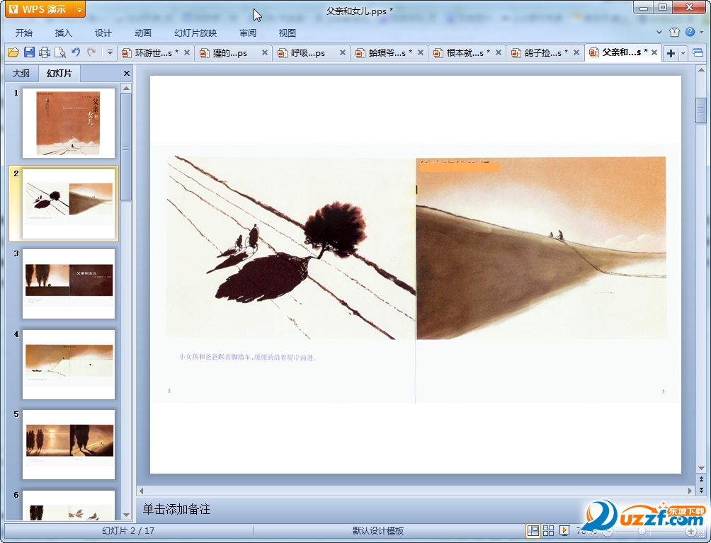
Task: Close the 呼吸...ps document tab
Action: coord(343,52)
